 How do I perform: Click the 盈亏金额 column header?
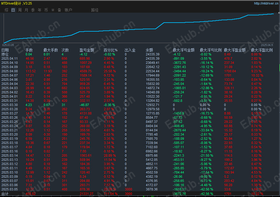(x=87, y=50)
